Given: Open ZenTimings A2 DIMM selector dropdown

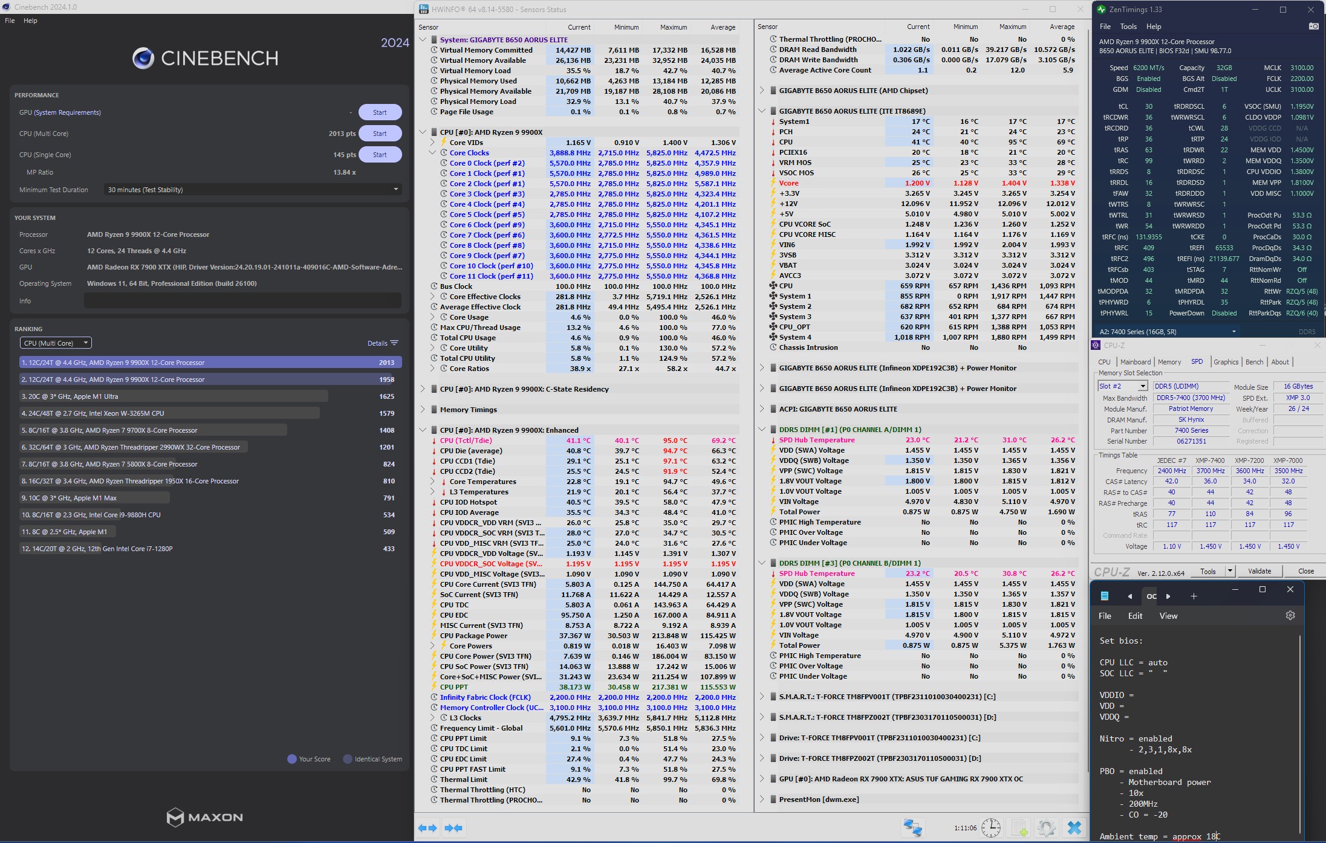Looking at the screenshot, I should [1168, 331].
